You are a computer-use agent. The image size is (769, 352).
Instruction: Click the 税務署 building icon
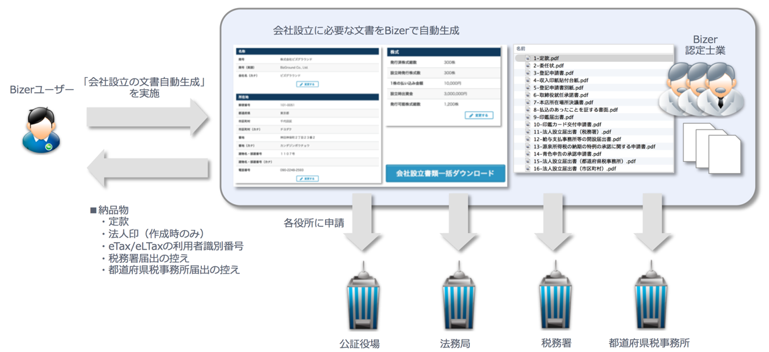pyautogui.click(x=556, y=298)
